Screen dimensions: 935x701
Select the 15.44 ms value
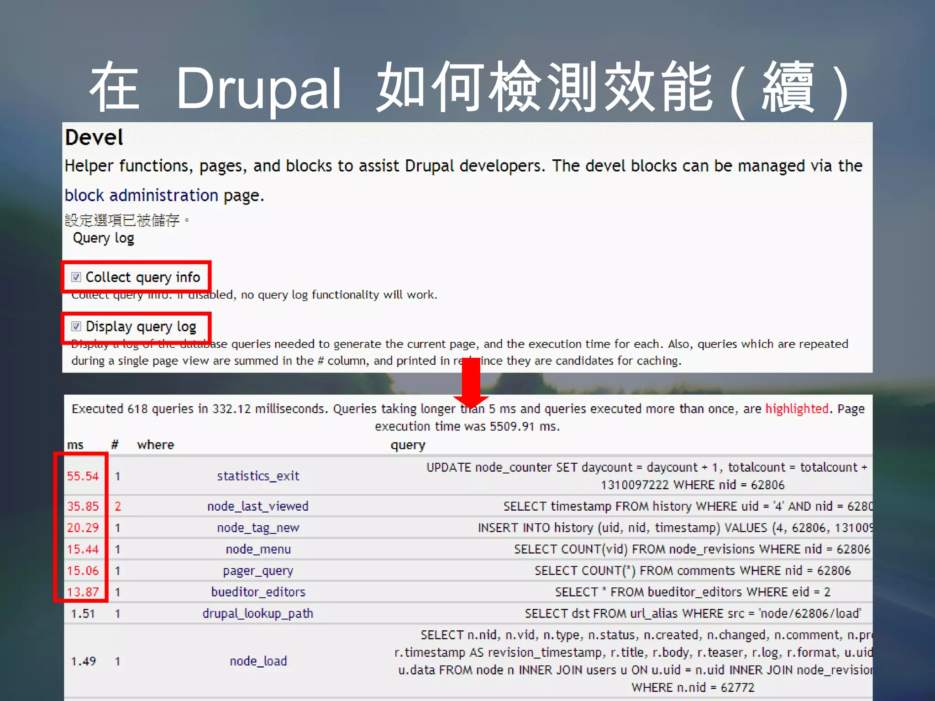[83, 549]
